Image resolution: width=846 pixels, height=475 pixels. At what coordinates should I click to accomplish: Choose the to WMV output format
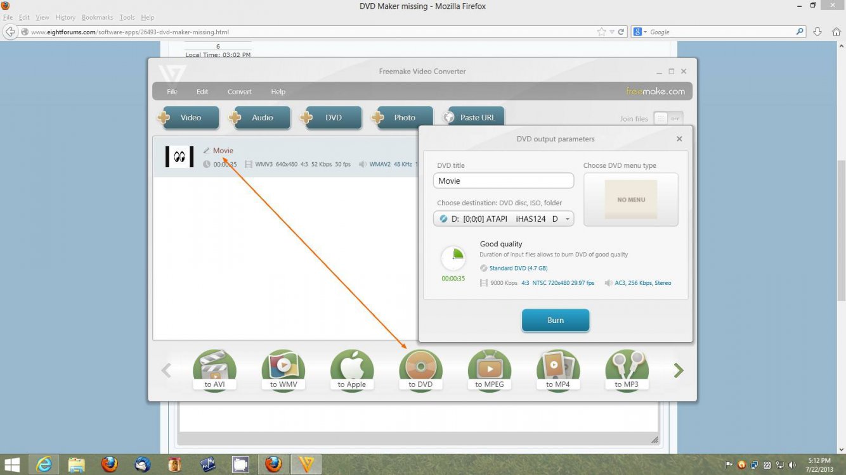tap(283, 370)
